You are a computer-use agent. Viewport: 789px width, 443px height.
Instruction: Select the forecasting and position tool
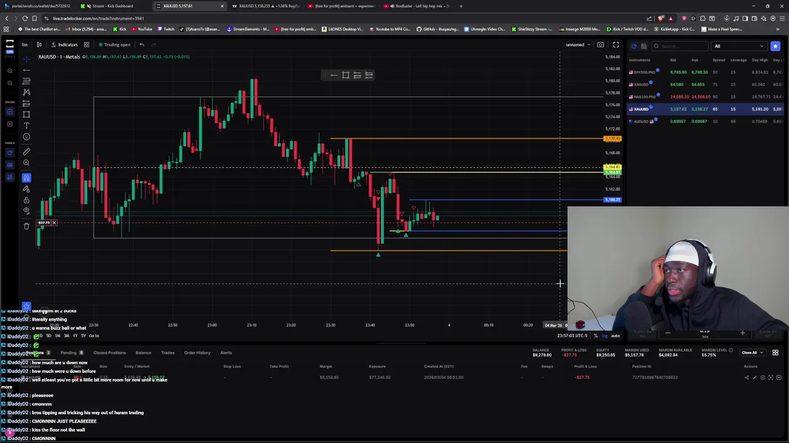pyautogui.click(x=27, y=103)
